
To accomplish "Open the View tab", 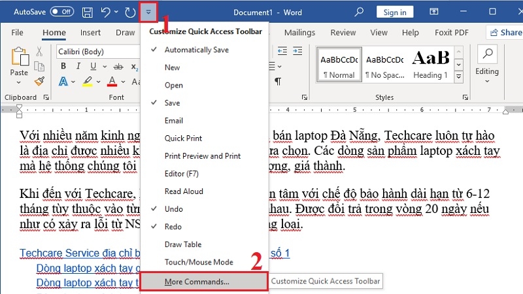I will (x=379, y=33).
